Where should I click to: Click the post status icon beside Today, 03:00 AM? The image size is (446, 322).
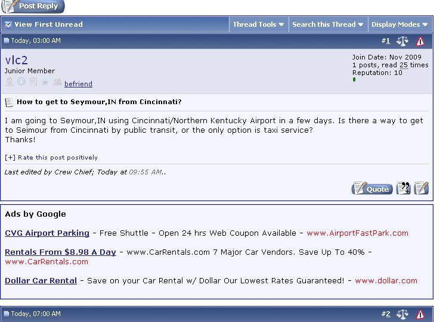tap(7, 41)
